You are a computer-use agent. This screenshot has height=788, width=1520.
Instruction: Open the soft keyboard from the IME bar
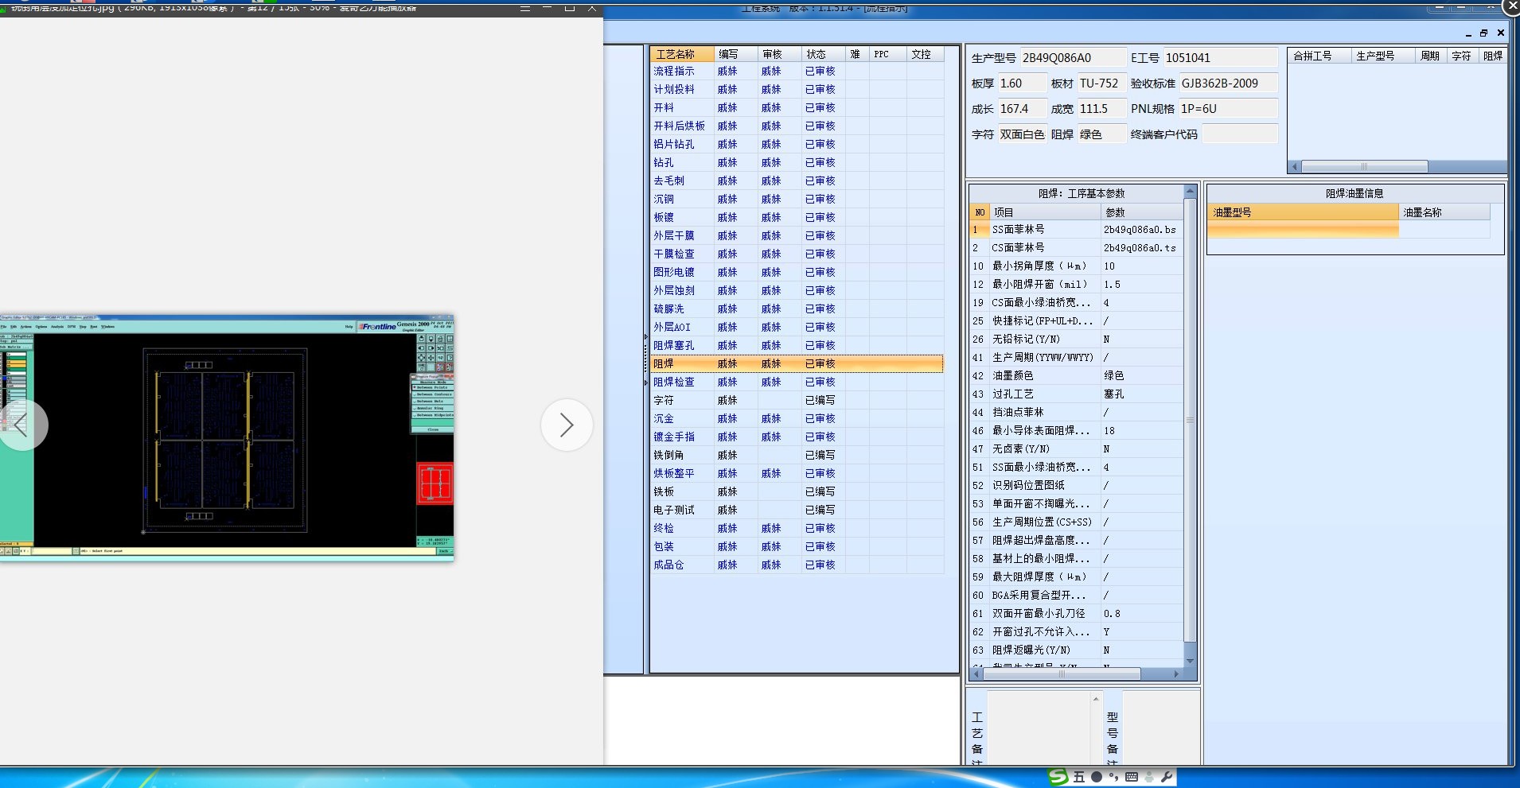[1132, 777]
